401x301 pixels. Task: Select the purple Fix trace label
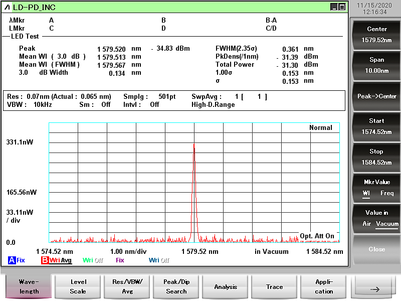coord(120,260)
